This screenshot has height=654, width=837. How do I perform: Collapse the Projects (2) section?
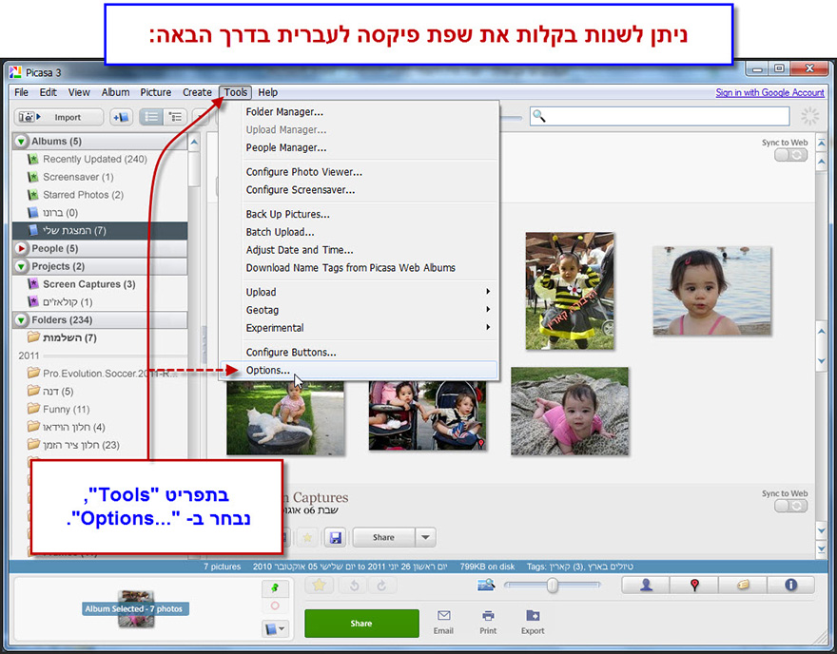21,266
